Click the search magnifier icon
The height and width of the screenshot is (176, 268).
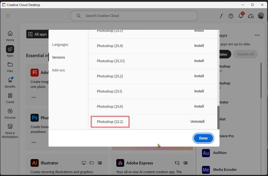[x=78, y=16]
